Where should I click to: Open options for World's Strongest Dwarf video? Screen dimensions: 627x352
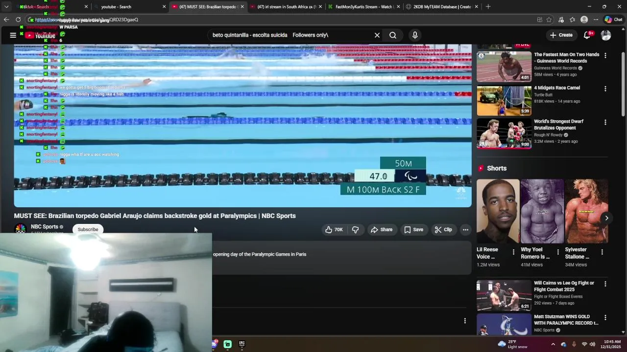[605, 122]
